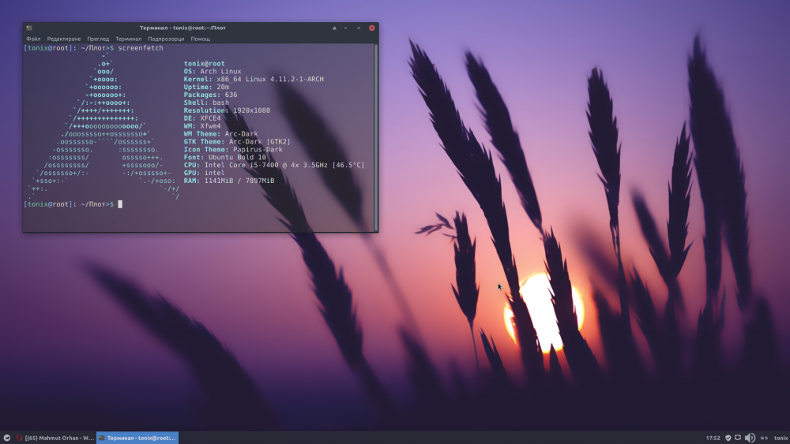Click the terminal window title text
This screenshot has height=444, width=790.
click(x=182, y=28)
